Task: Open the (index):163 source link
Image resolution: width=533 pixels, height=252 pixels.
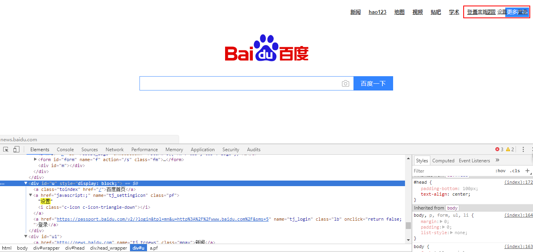Action: click(519, 246)
